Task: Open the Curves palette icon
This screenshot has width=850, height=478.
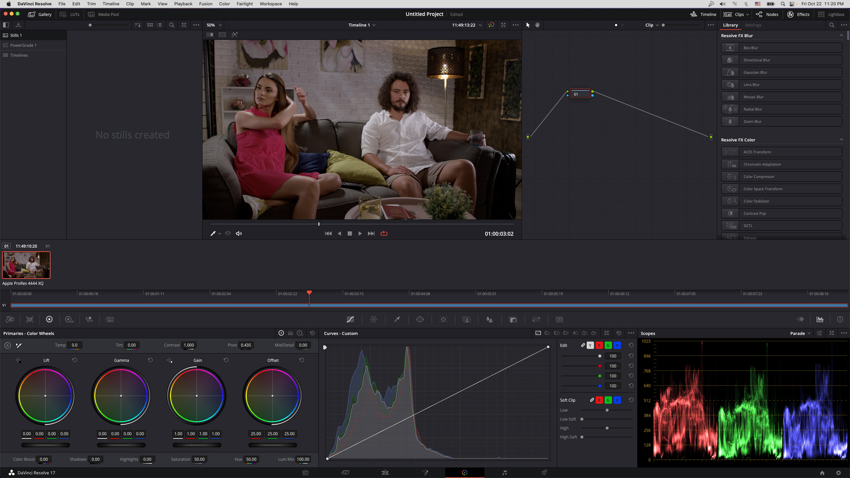Action: coord(350,319)
